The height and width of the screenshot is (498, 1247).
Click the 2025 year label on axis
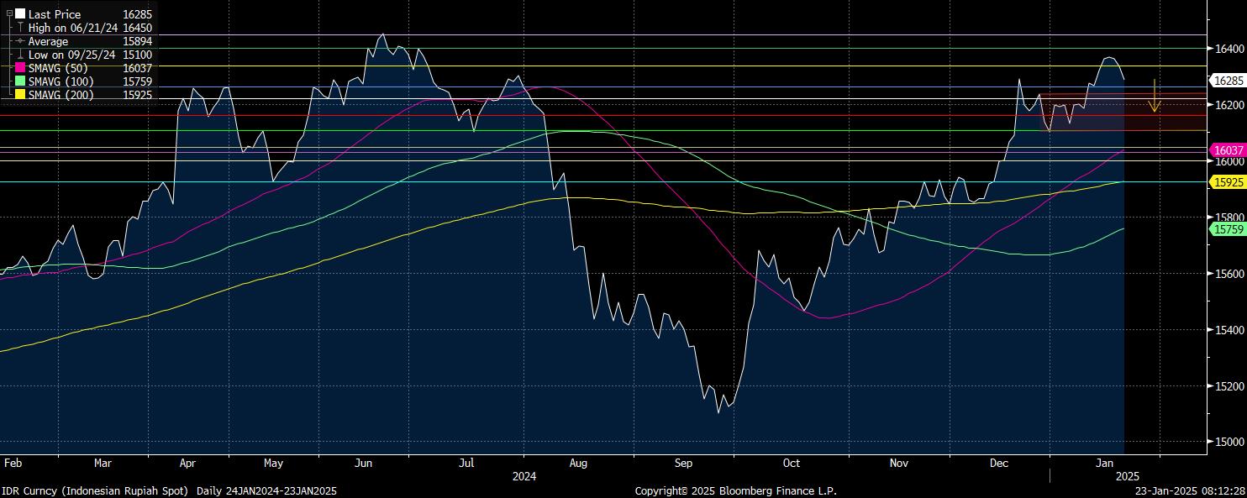coord(1128,476)
